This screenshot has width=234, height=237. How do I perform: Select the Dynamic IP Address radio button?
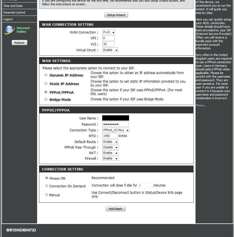coord(46,75)
